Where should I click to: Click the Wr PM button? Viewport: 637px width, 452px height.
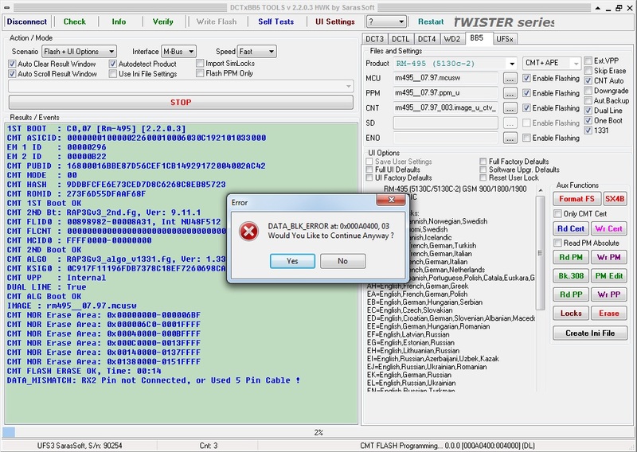608,258
